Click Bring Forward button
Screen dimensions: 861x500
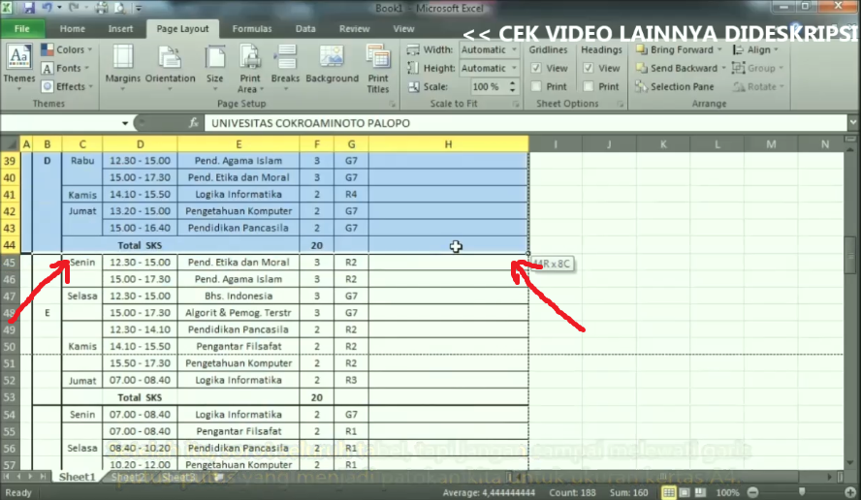tap(679, 50)
